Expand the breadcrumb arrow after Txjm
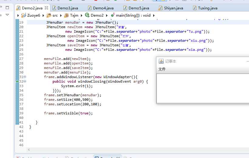The height and width of the screenshot is (158, 249). (x=81, y=15)
